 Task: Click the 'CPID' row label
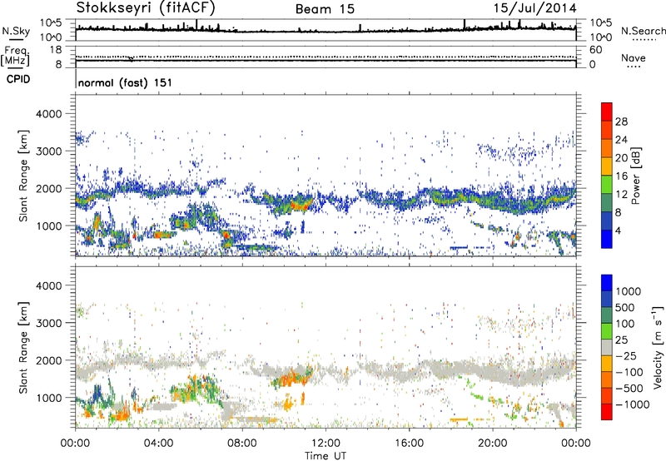pos(18,79)
